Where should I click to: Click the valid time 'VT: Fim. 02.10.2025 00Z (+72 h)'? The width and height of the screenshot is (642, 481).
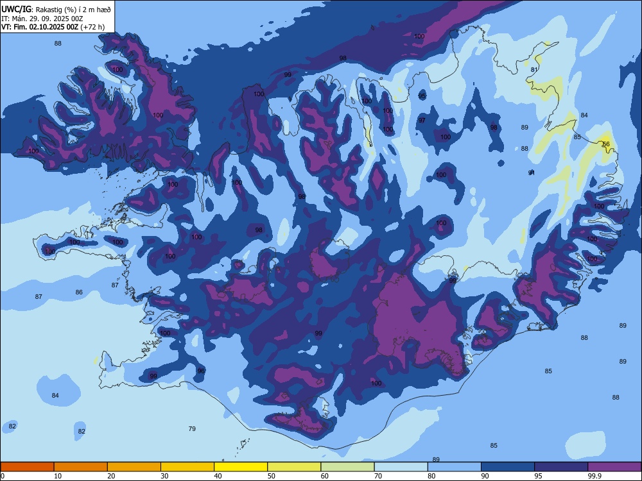point(53,27)
